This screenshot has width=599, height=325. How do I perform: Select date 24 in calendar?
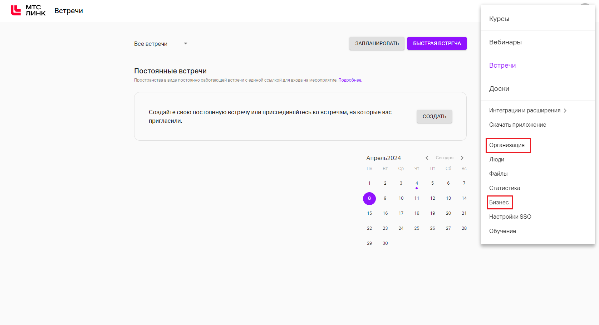click(x=401, y=228)
